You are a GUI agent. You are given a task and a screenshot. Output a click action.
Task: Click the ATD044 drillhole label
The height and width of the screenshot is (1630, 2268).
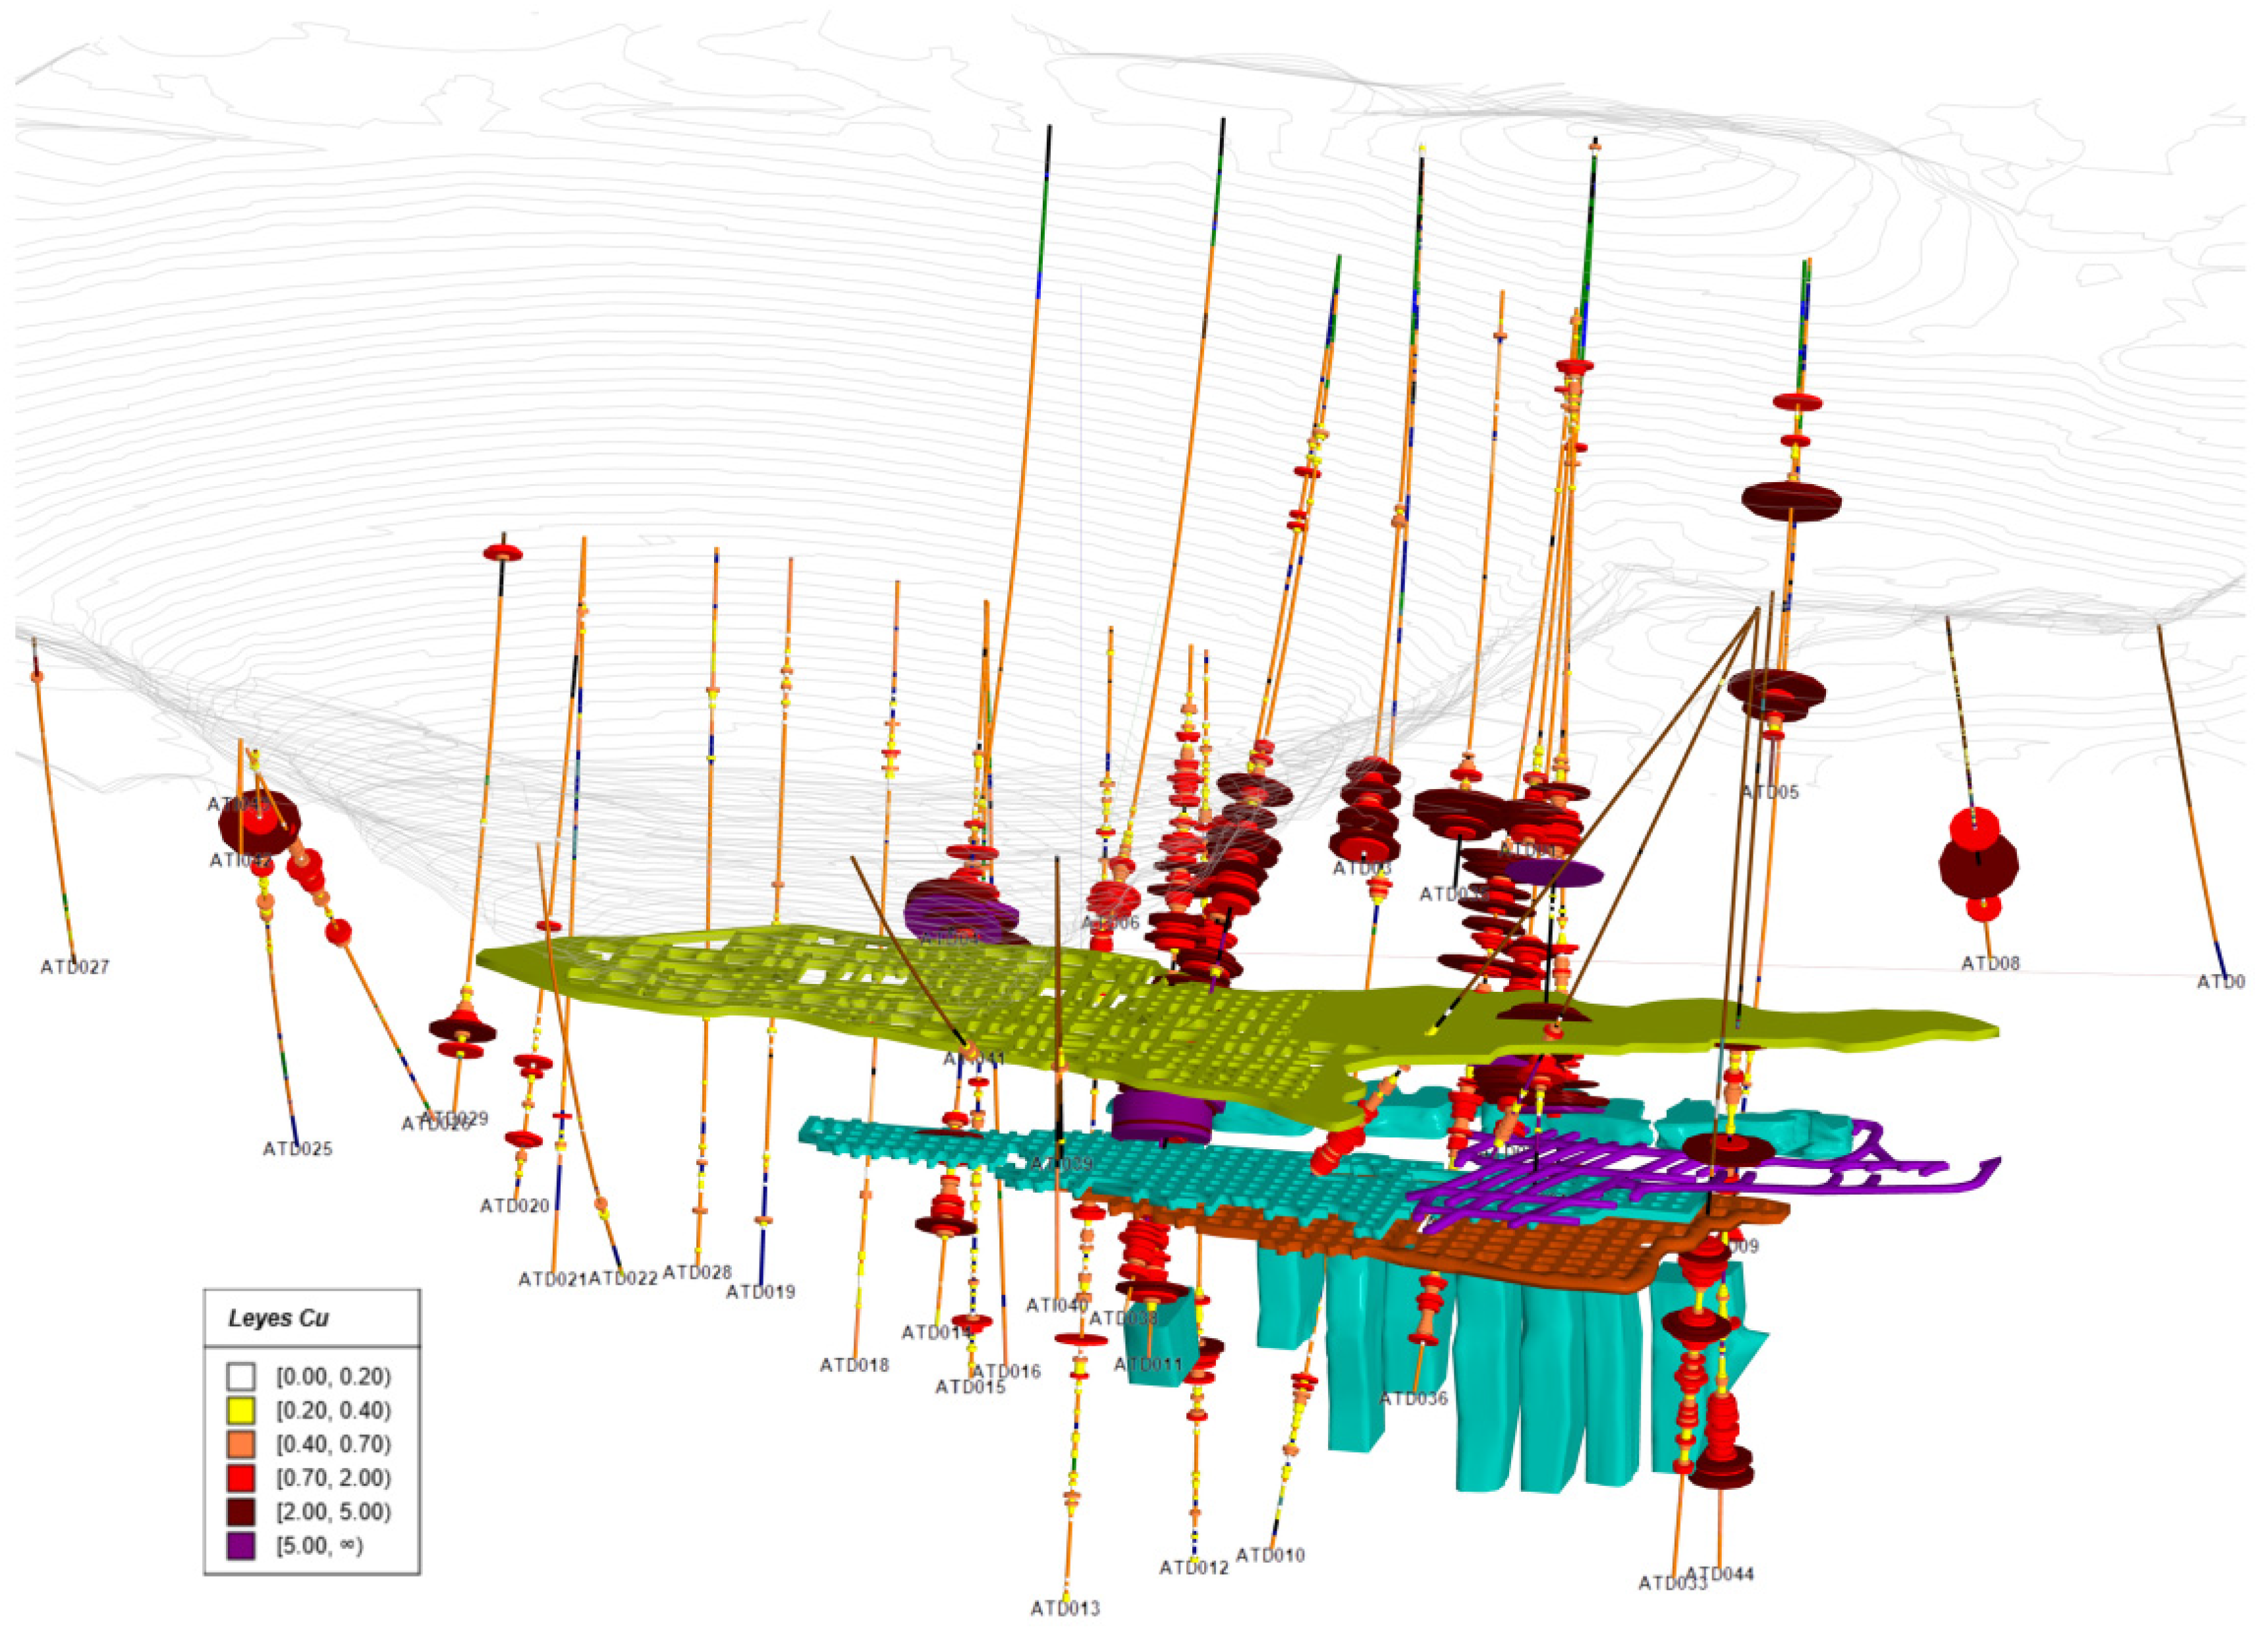(x=1720, y=1574)
